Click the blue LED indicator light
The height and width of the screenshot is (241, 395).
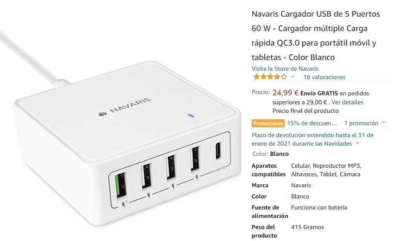tap(192, 116)
